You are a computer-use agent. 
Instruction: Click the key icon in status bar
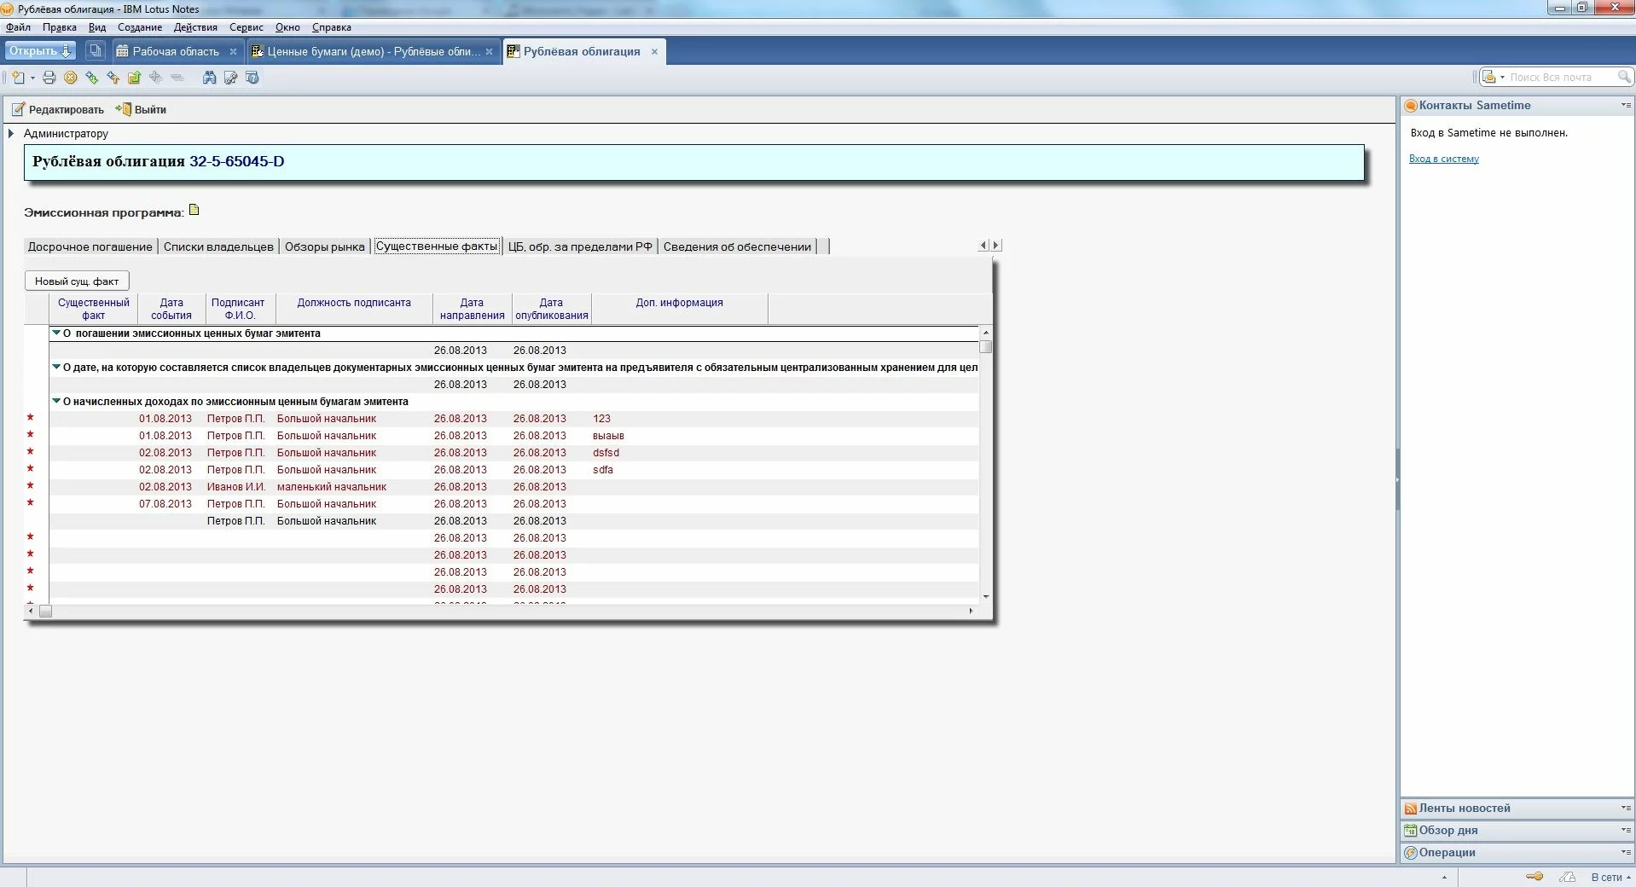pos(1534,877)
